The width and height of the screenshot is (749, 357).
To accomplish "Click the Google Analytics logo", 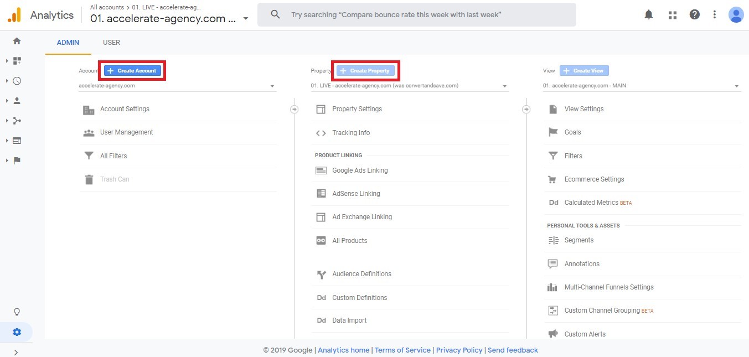I will click(x=14, y=15).
